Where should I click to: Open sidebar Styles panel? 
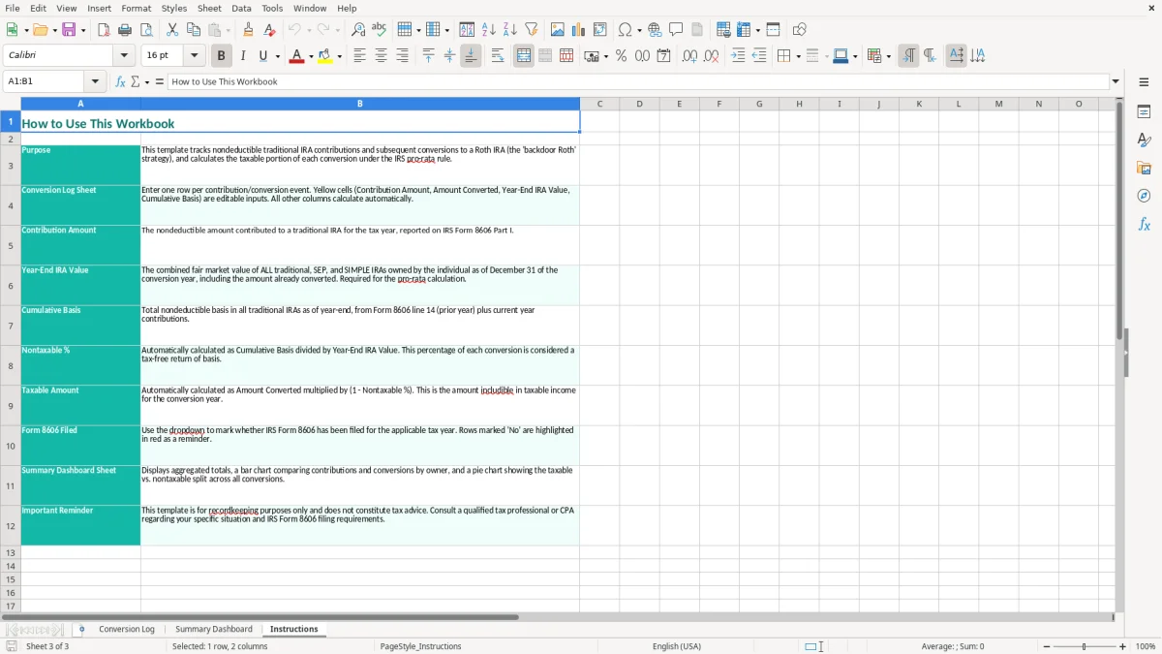click(x=1144, y=140)
